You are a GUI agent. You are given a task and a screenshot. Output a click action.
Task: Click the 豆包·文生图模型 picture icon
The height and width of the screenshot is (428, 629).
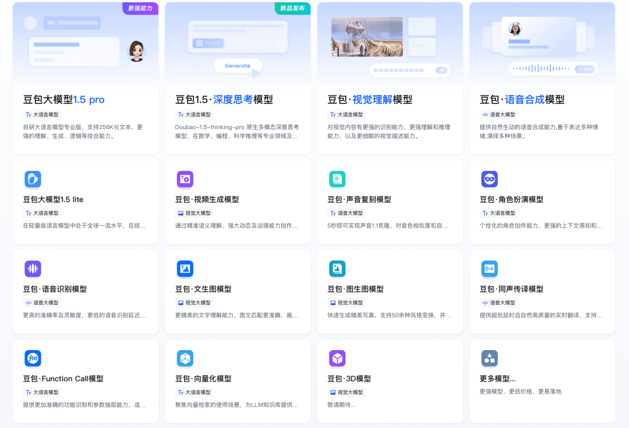point(185,269)
